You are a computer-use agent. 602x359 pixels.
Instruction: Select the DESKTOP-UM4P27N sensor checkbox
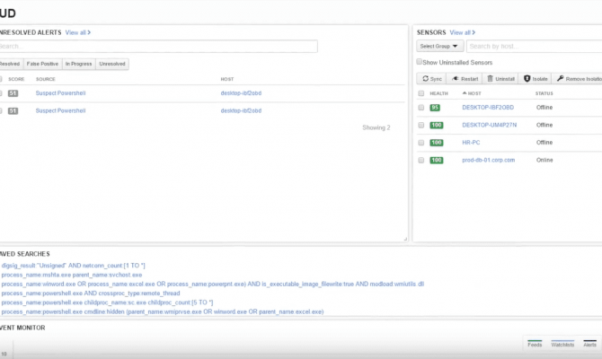(x=421, y=125)
